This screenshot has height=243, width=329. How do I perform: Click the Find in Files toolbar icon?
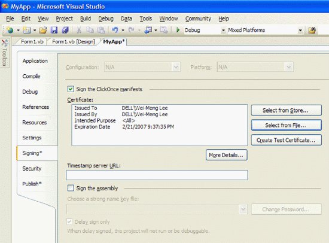pos(312,31)
